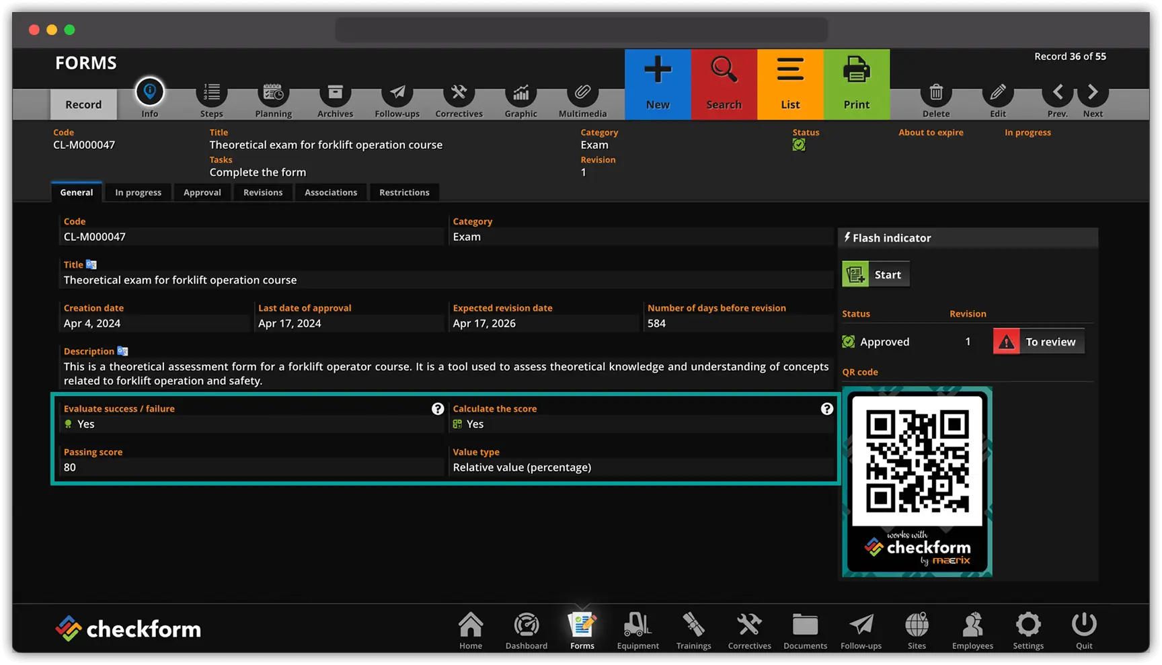This screenshot has height=665, width=1162.
Task: Click Evaluate success / failure Yes value
Action: pyautogui.click(x=252, y=424)
